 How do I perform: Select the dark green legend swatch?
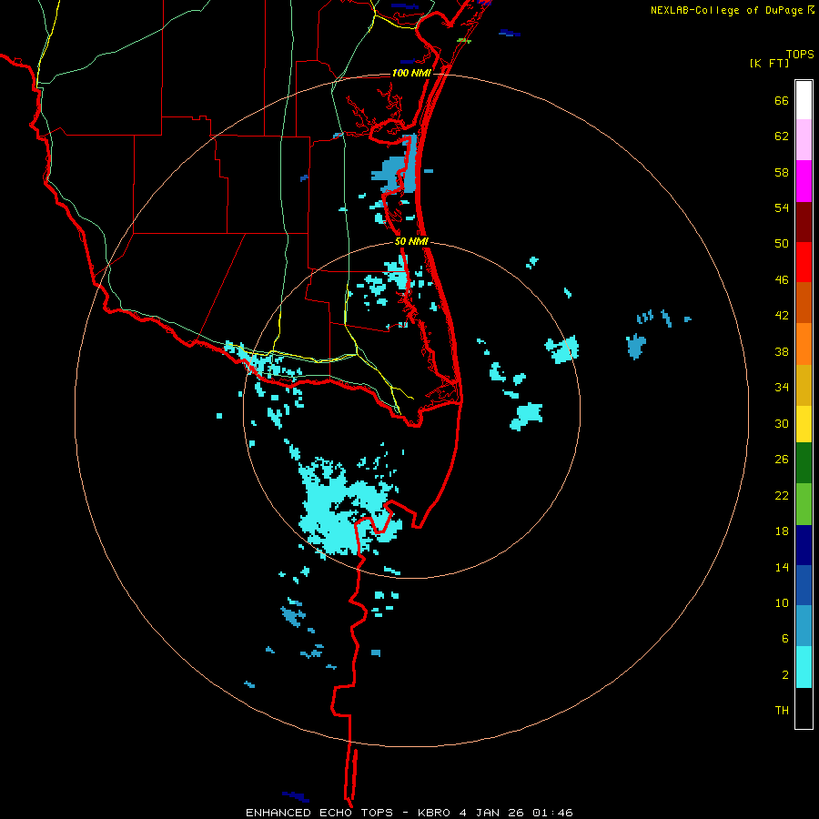pos(804,463)
